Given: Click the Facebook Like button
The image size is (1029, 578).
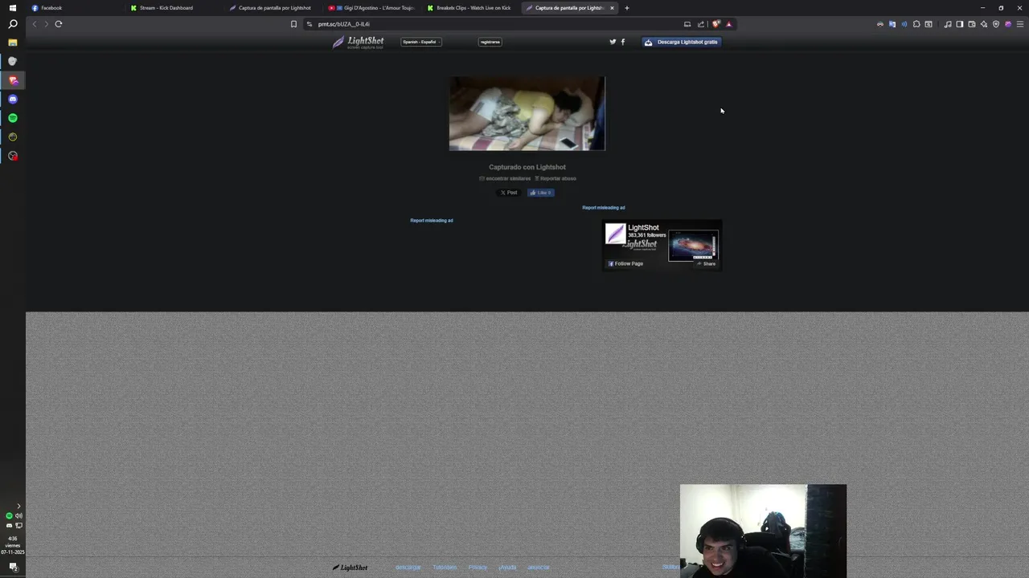Looking at the screenshot, I should [541, 193].
